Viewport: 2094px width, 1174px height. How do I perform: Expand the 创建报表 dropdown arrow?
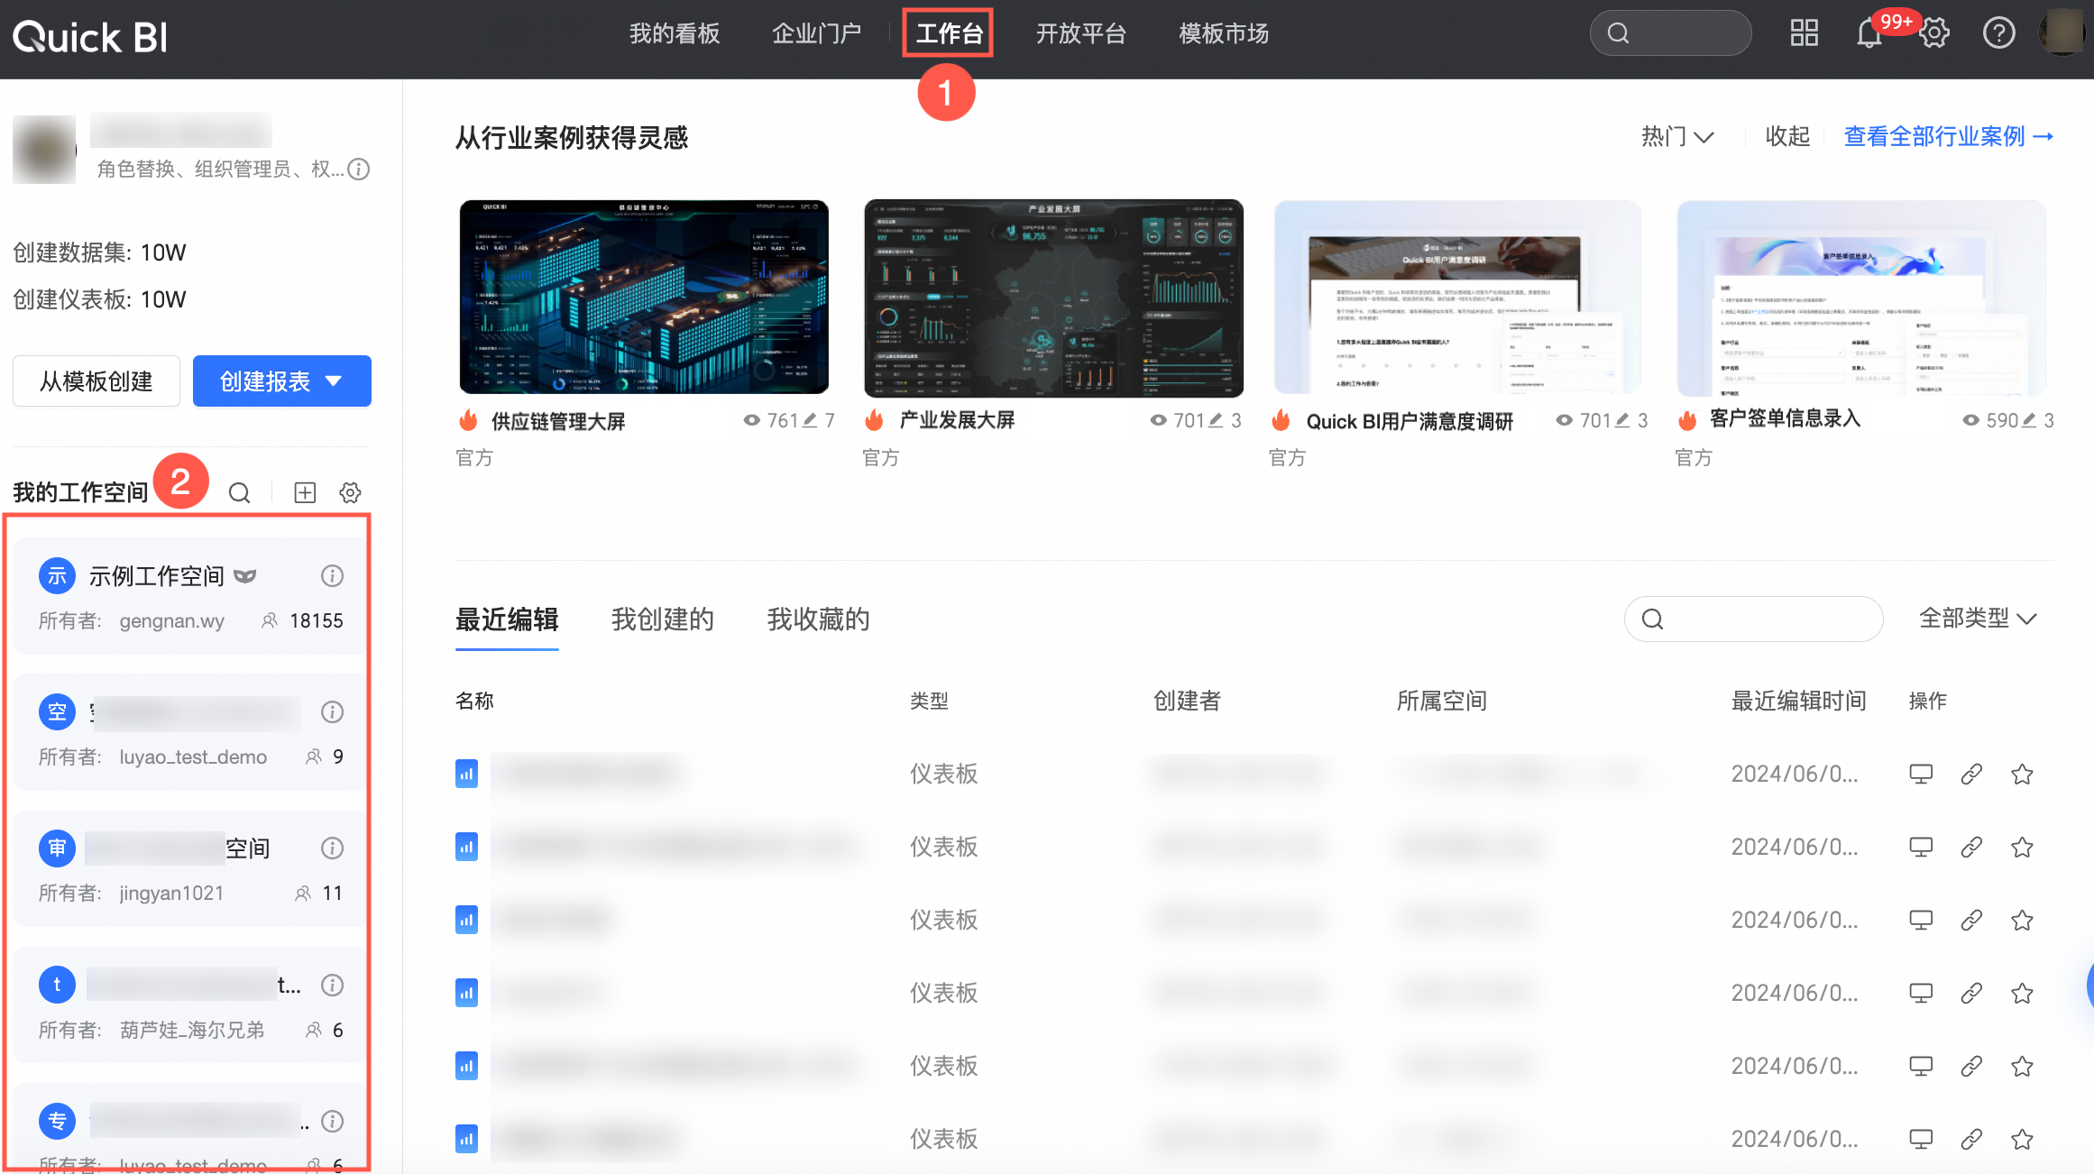tap(334, 381)
